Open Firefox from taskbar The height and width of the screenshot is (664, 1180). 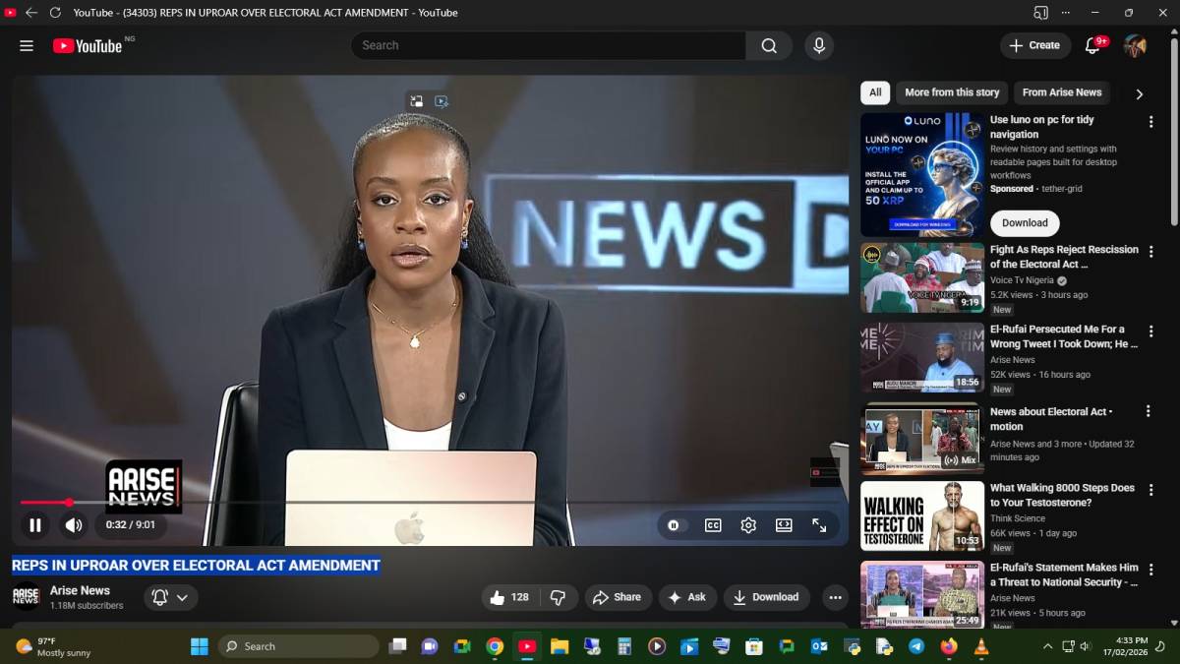click(x=949, y=646)
